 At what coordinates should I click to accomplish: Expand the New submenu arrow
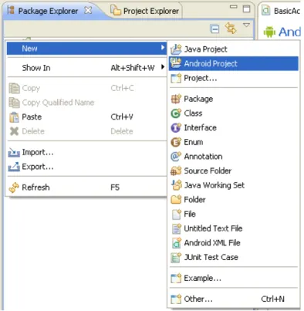163,47
